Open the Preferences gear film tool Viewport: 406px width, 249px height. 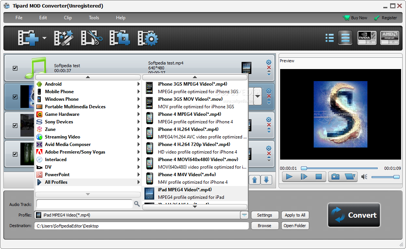pyautogui.click(x=148, y=38)
